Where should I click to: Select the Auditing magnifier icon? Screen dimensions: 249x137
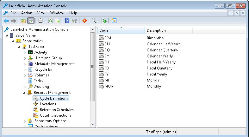(x=30, y=87)
